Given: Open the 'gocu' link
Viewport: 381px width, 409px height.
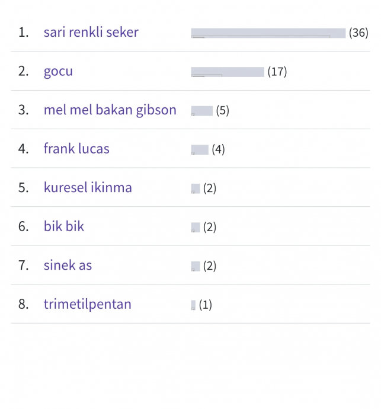Looking at the screenshot, I should (x=58, y=71).
